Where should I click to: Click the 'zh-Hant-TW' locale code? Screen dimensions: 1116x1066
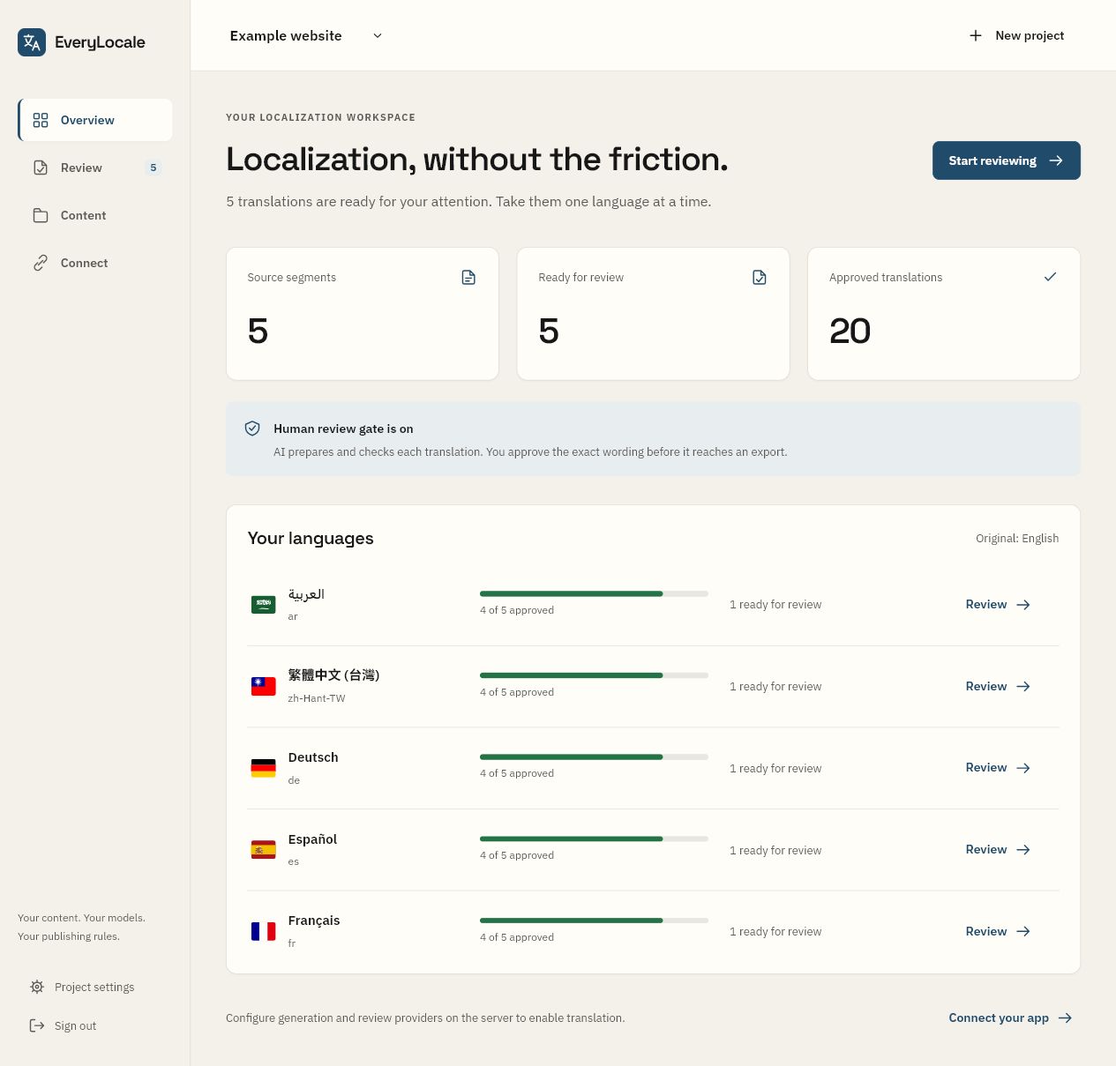[317, 698]
